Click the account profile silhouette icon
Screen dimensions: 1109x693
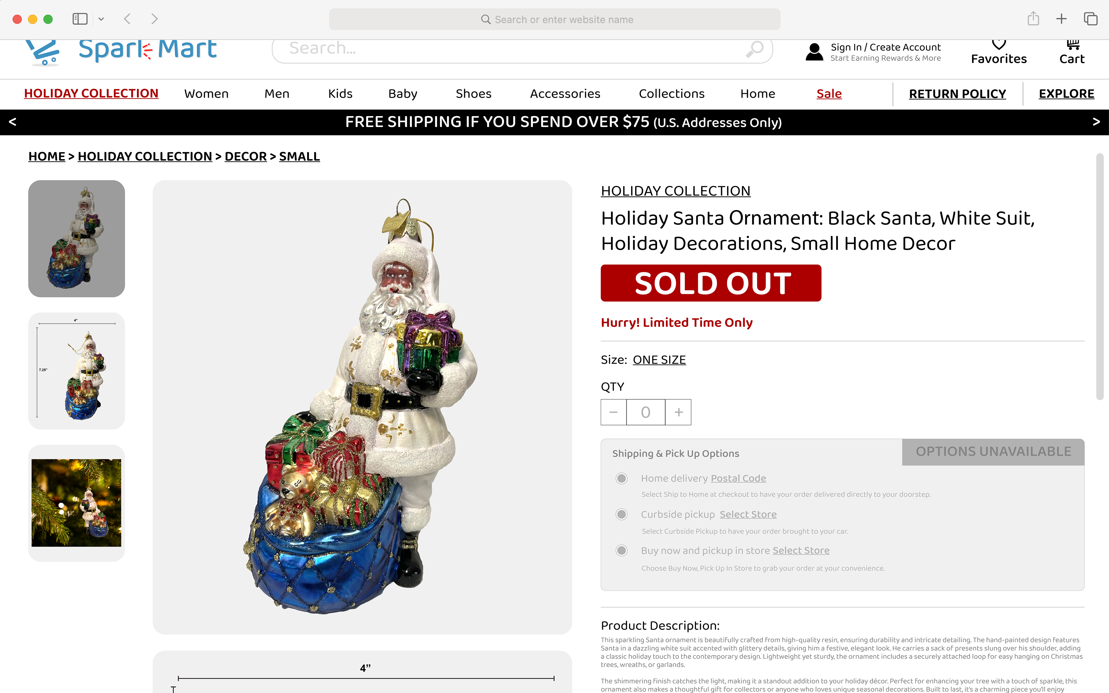(x=814, y=52)
